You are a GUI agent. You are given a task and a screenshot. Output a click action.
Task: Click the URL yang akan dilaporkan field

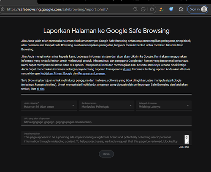[x=106, y=121]
